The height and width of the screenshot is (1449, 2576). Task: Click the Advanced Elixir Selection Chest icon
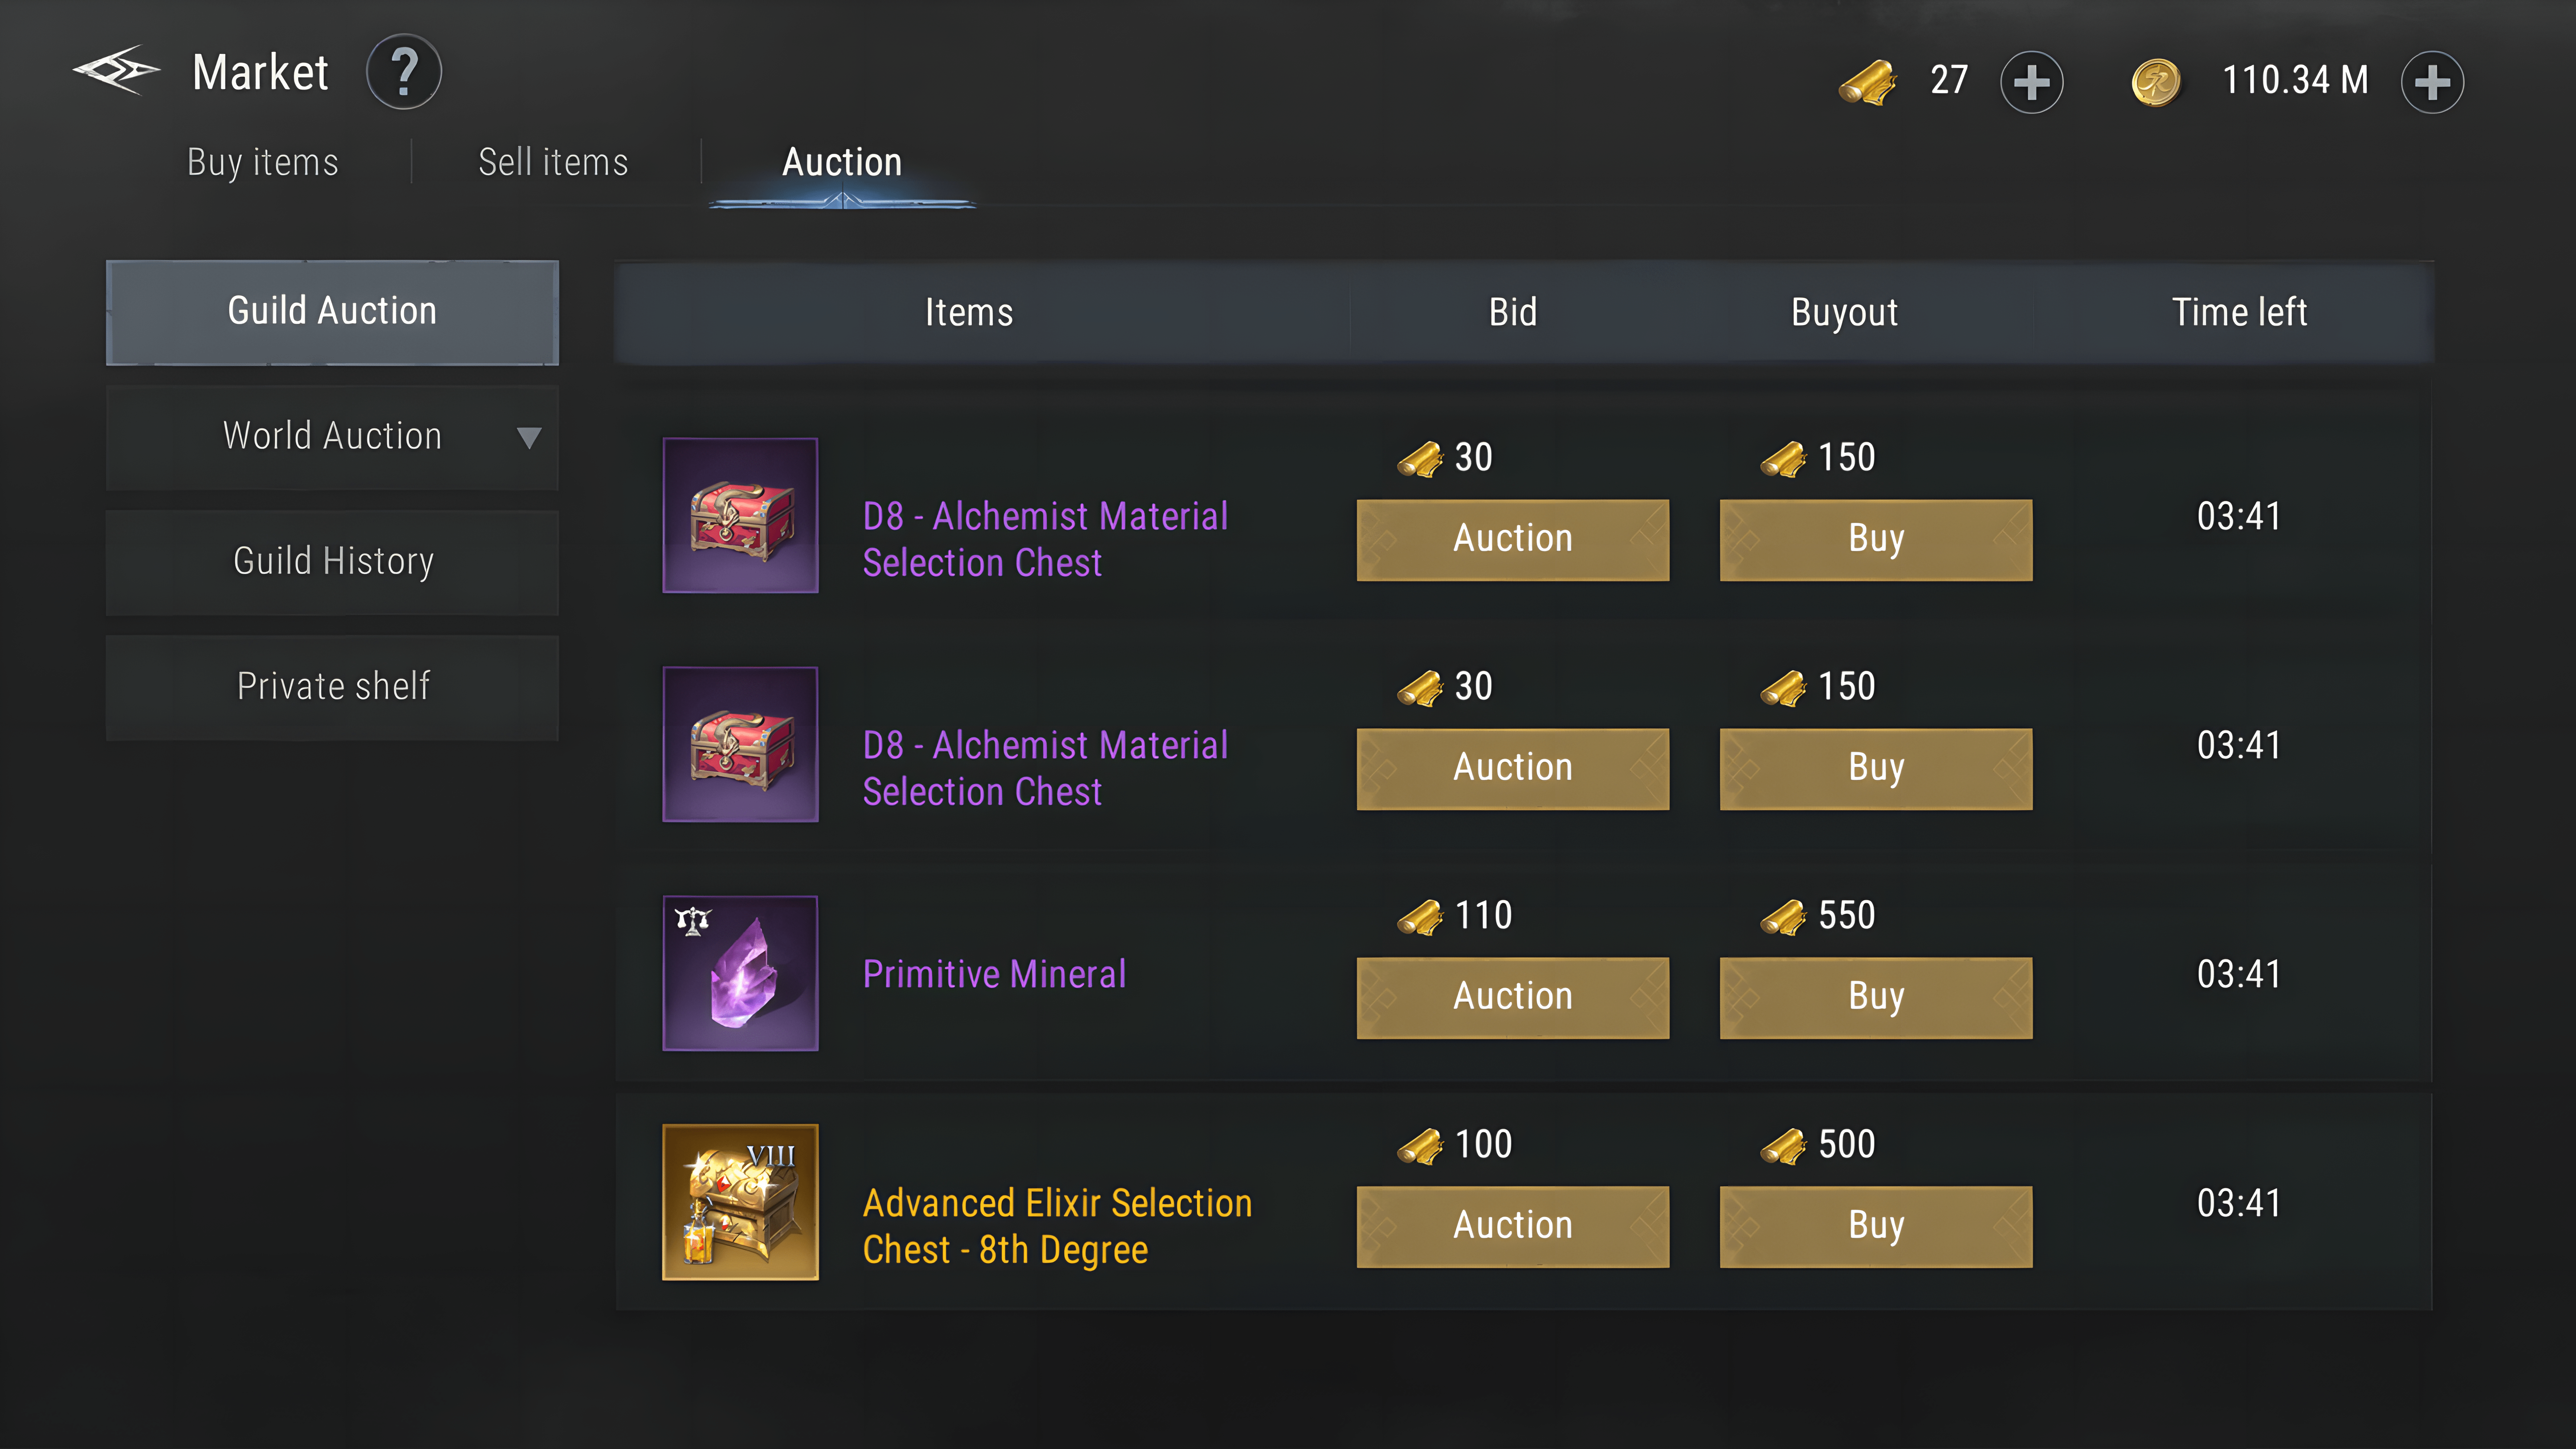pos(740,1202)
